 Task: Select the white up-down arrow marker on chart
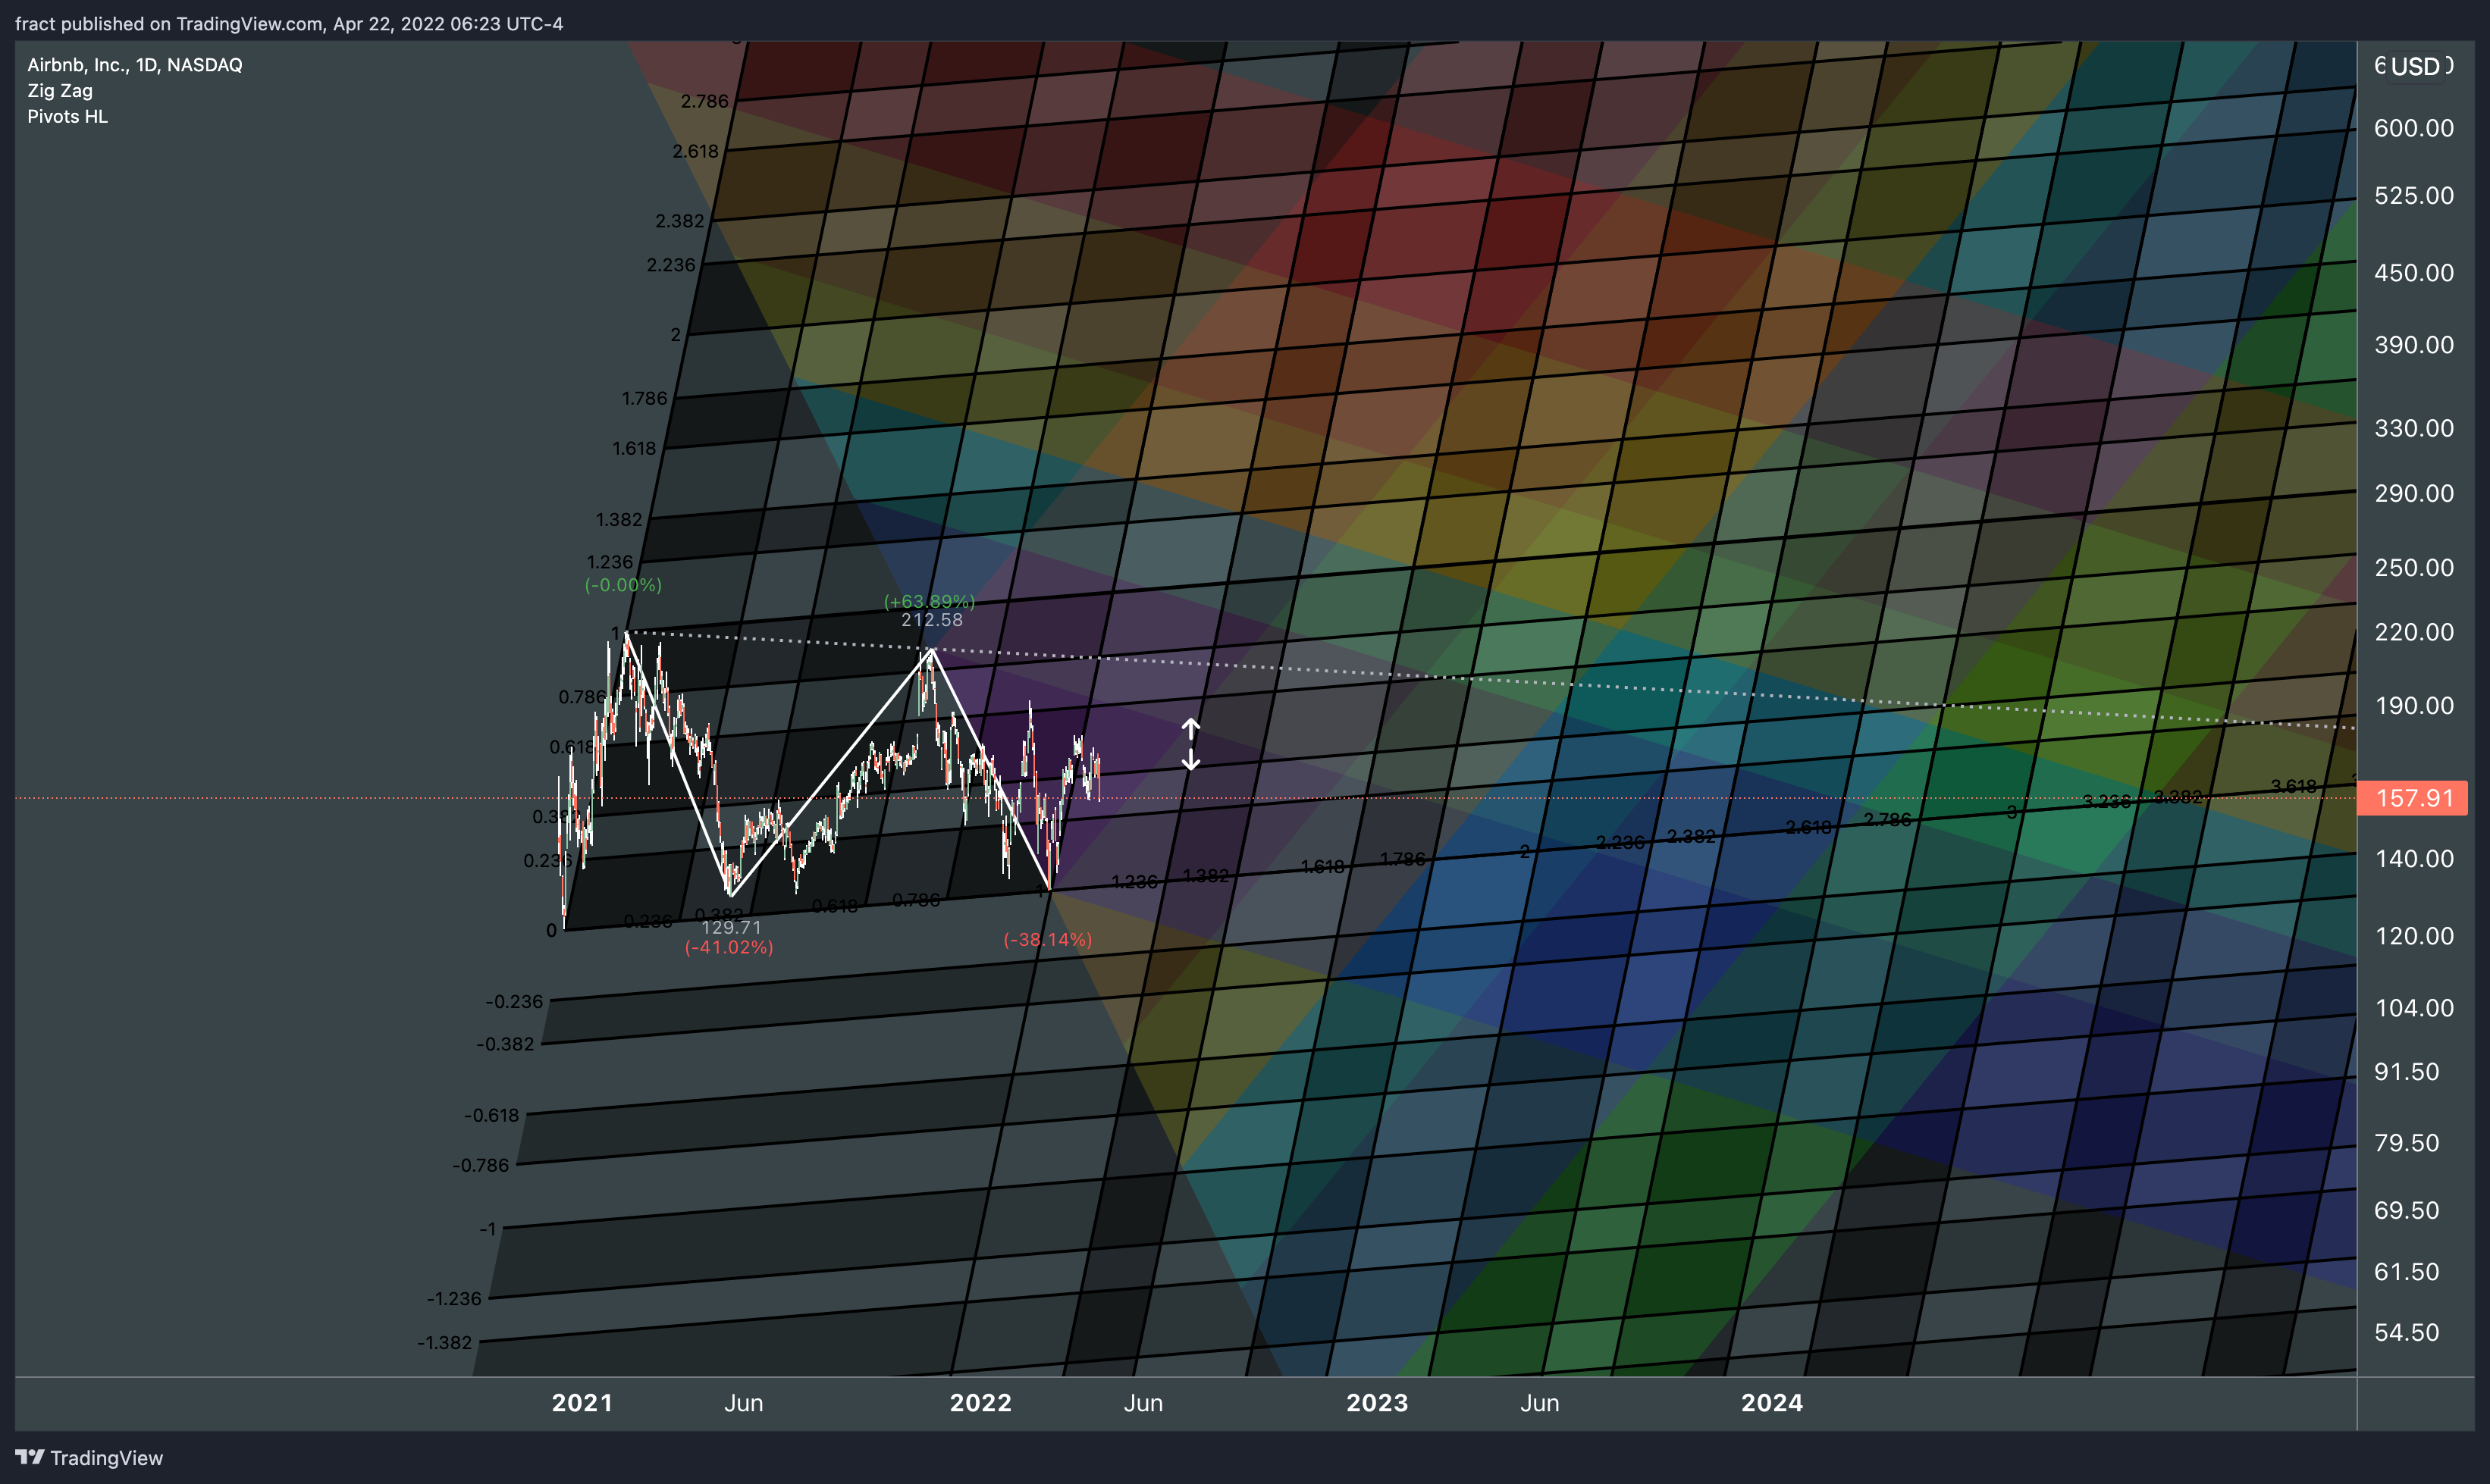coord(1190,745)
